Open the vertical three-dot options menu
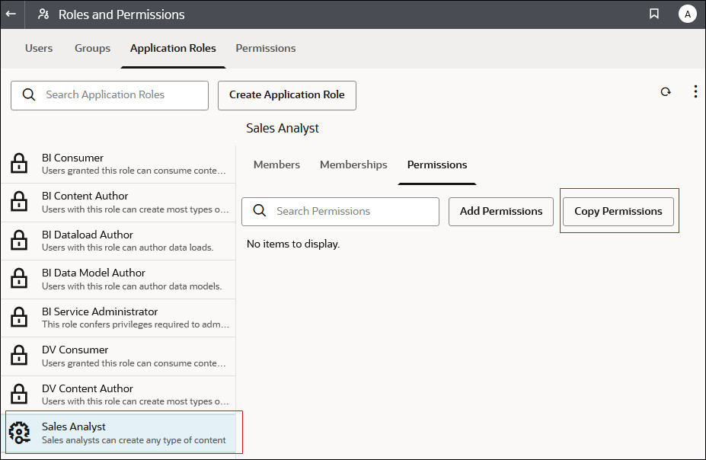This screenshot has width=706, height=460. click(695, 92)
